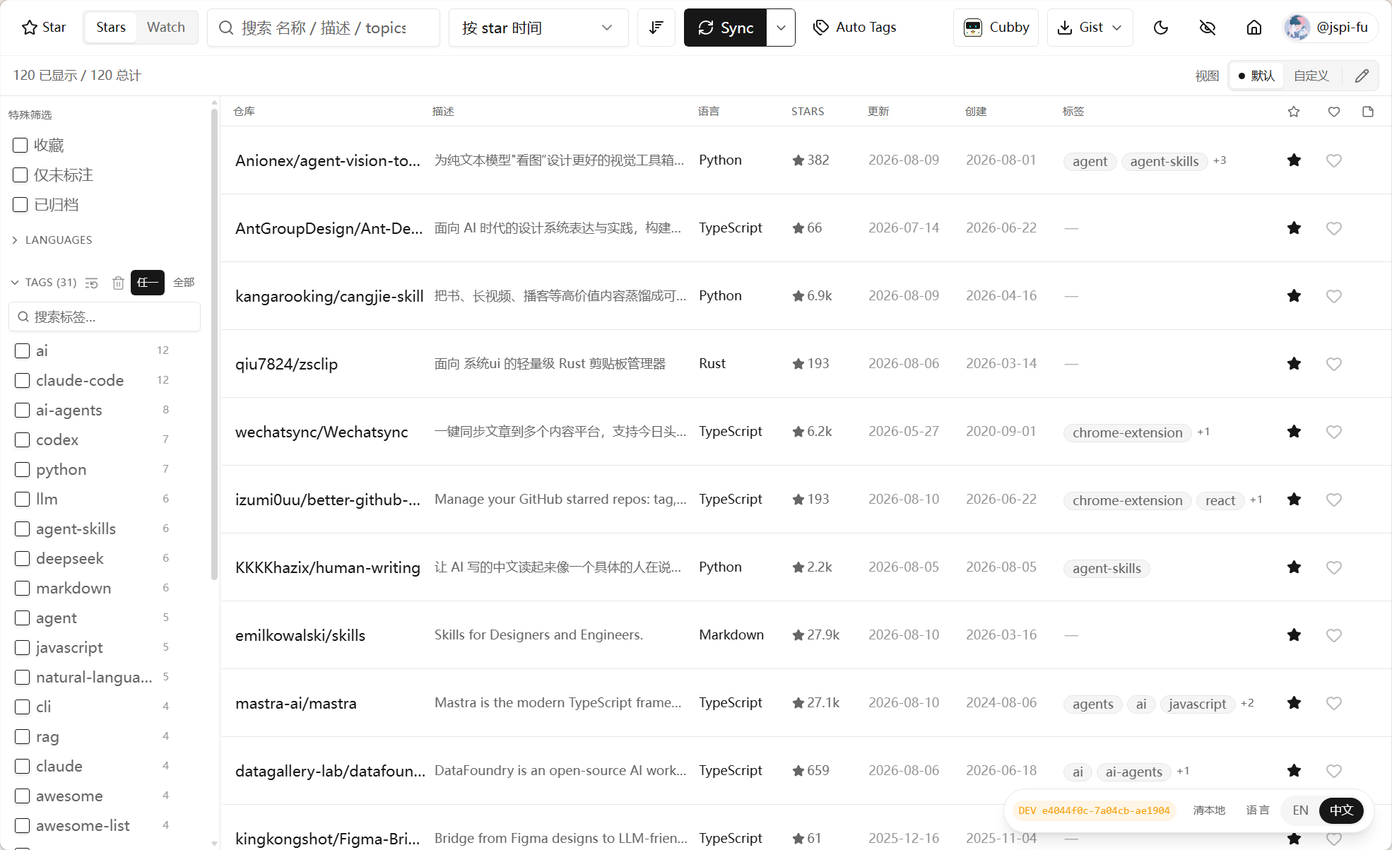Click the Star logo icon

tap(30, 28)
